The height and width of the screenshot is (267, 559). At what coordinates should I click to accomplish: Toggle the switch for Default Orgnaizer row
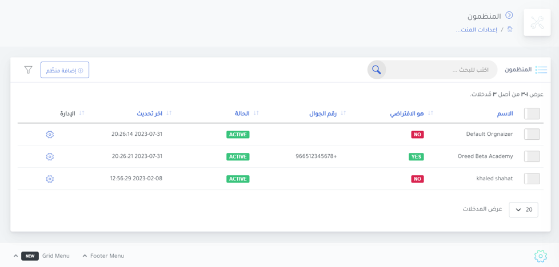(x=532, y=134)
